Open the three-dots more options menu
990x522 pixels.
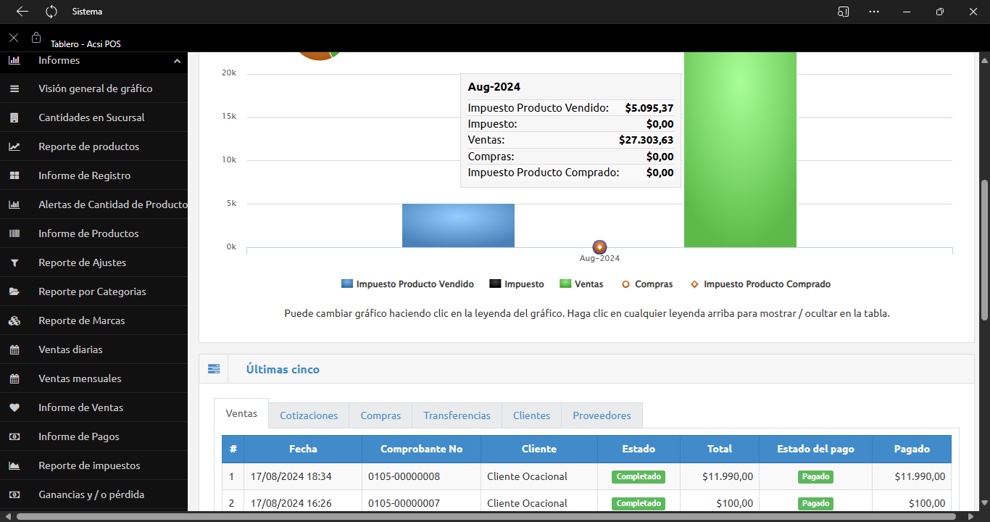[874, 12]
